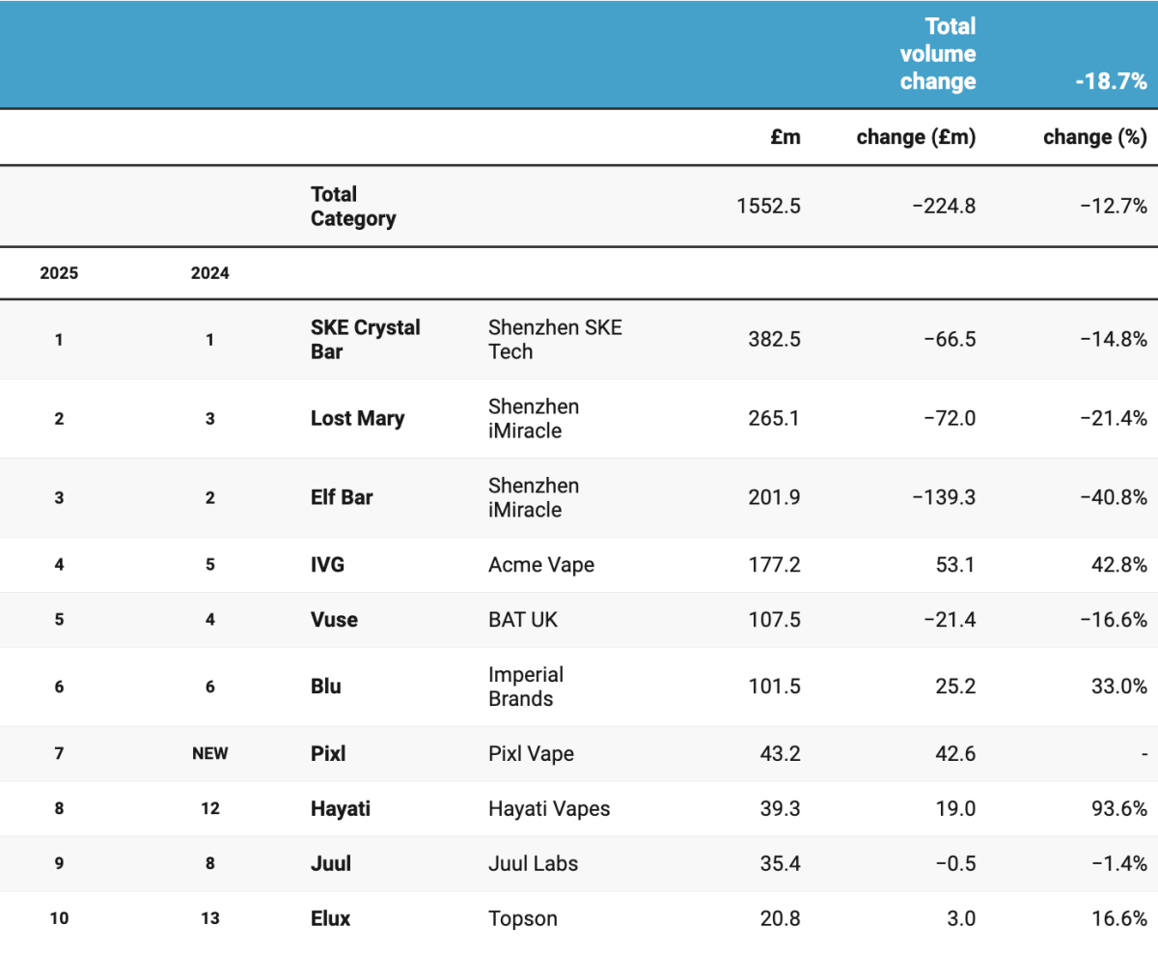
Task: Click the 2025 rank column header
Action: point(59,273)
